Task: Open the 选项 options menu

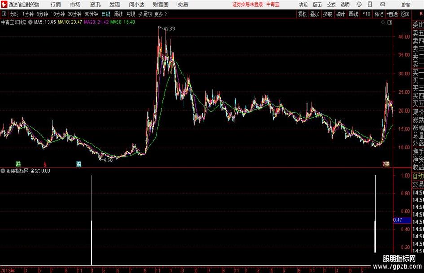Action: (x=345, y=4)
